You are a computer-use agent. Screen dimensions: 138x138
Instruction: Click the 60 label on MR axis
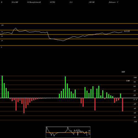(x=135, y=86)
